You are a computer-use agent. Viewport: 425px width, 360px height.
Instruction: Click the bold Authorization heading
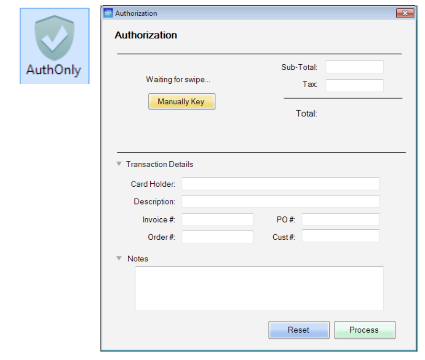[x=146, y=35]
